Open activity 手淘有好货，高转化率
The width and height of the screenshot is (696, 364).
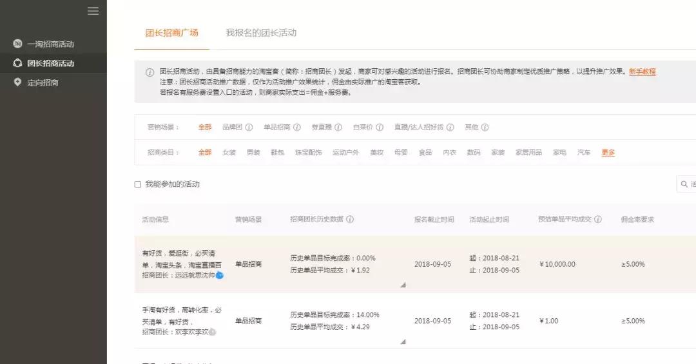tap(182, 316)
